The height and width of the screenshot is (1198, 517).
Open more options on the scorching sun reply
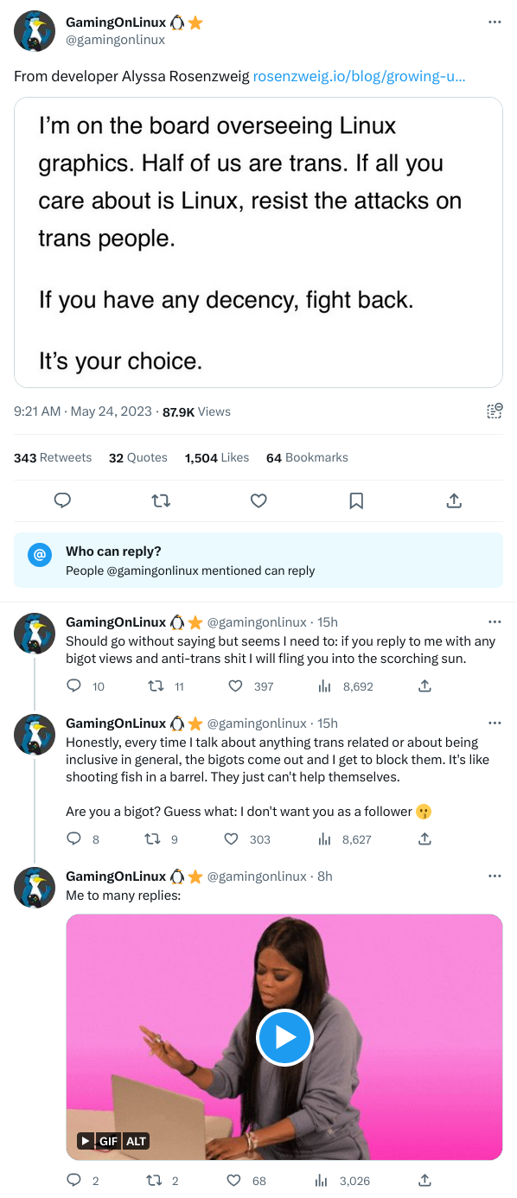pyautogui.click(x=495, y=621)
